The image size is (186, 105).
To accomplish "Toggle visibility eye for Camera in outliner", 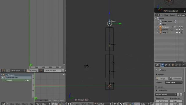I will tap(177, 30).
